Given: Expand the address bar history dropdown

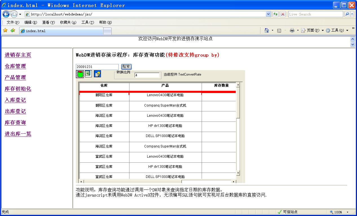Looking at the screenshot, I should tap(268, 14).
